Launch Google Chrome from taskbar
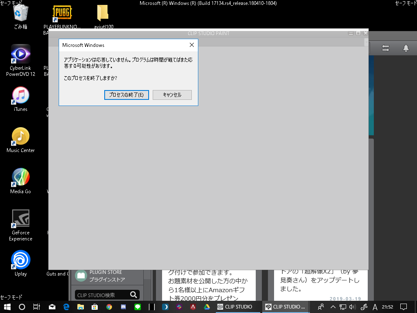This screenshot has width=417, height=313. click(109, 307)
